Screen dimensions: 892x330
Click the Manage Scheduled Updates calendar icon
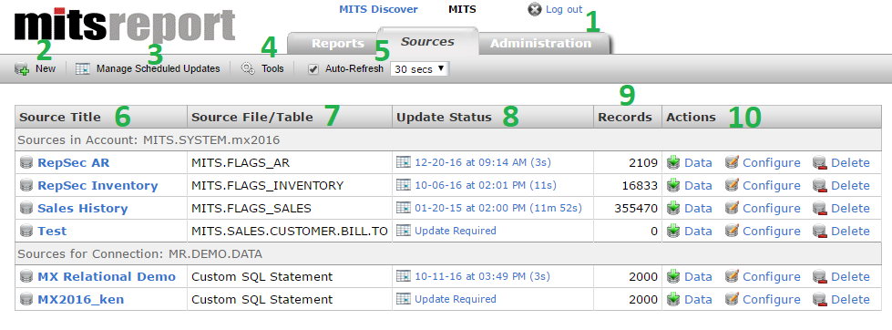pyautogui.click(x=83, y=69)
